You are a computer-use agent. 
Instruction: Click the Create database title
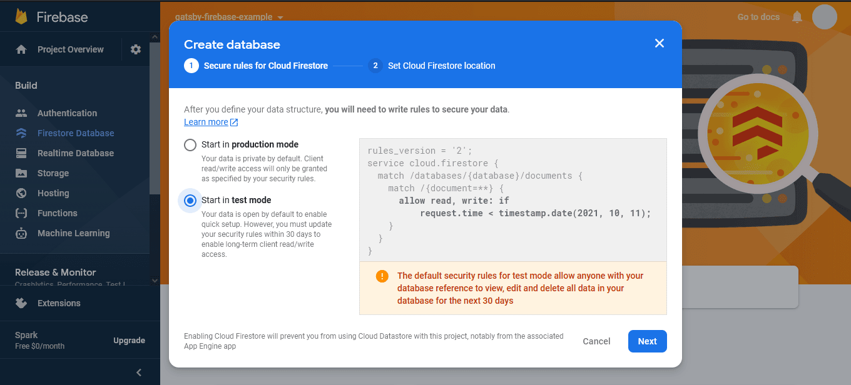pos(232,44)
